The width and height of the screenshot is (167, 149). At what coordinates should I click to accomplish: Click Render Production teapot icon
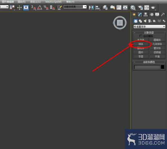(153, 8)
